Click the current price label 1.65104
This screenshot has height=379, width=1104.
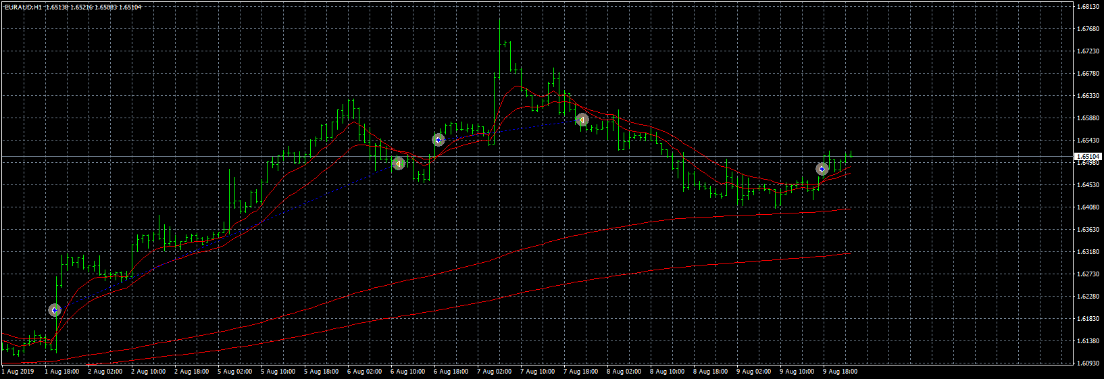pyautogui.click(x=1088, y=157)
